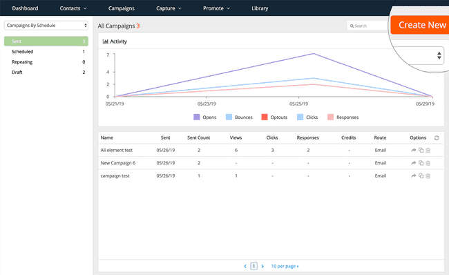Sort by the Views column header
This screenshot has height=275, width=449.
tap(236, 137)
